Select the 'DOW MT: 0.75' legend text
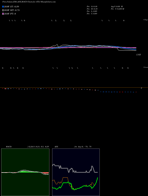Screen dimensions: 148x196 [x=12, y=10]
